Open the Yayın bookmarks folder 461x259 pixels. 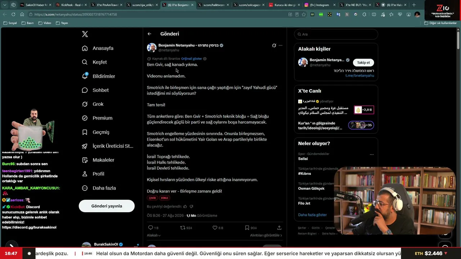[x=62, y=23]
